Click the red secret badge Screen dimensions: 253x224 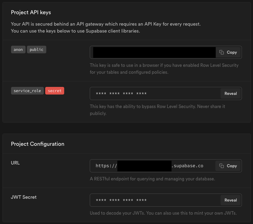tap(55, 91)
